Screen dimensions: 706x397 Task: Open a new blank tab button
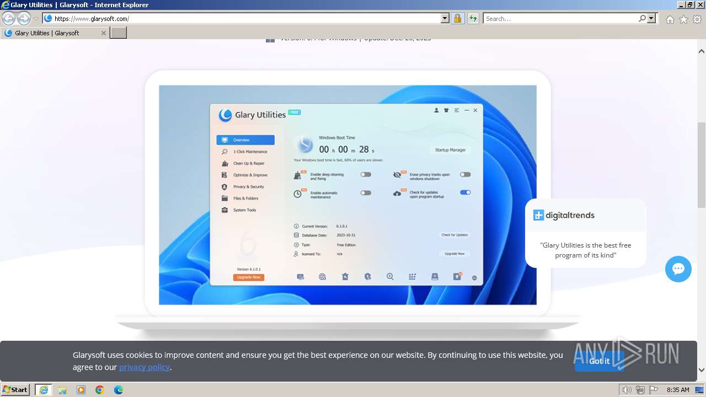click(x=119, y=33)
